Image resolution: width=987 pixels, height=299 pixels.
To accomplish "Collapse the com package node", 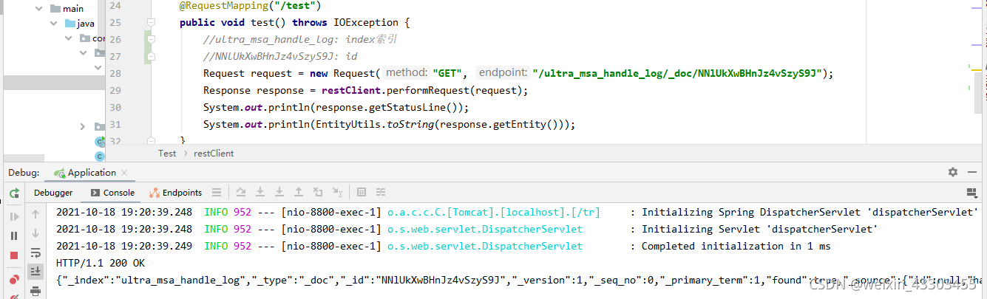I will click(69, 38).
